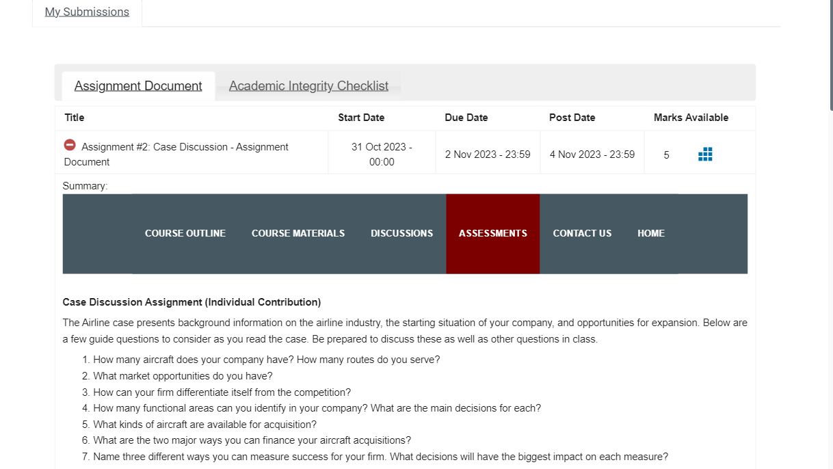This screenshot has height=469, width=833.
Task: Click the Title column header
Action: click(74, 117)
